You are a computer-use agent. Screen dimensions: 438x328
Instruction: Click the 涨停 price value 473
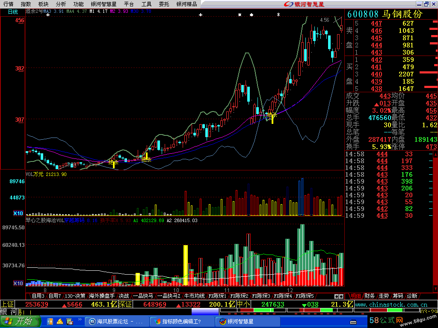click(431, 146)
